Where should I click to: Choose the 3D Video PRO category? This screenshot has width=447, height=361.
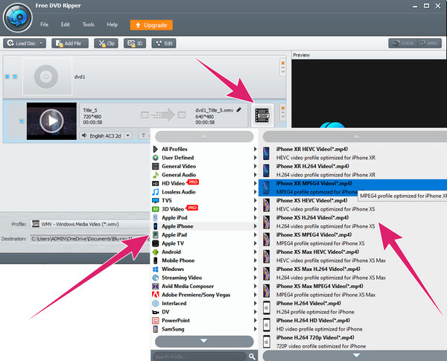[x=204, y=209]
